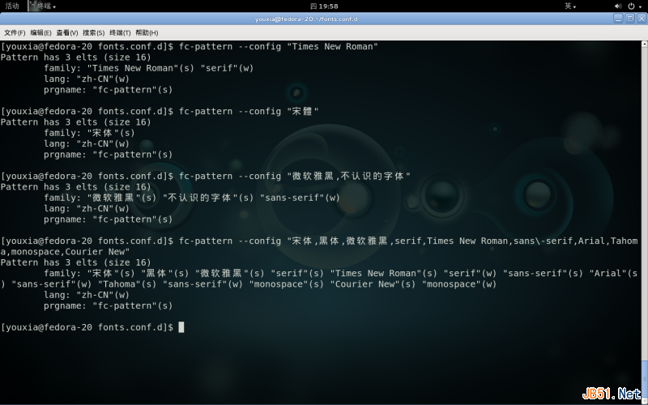648x405 pixels.
Task: Open the 文件(F) menu
Action: click(15, 32)
